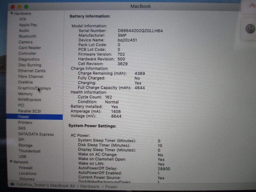
Task: Select Firewall under Network
Action: (26, 168)
